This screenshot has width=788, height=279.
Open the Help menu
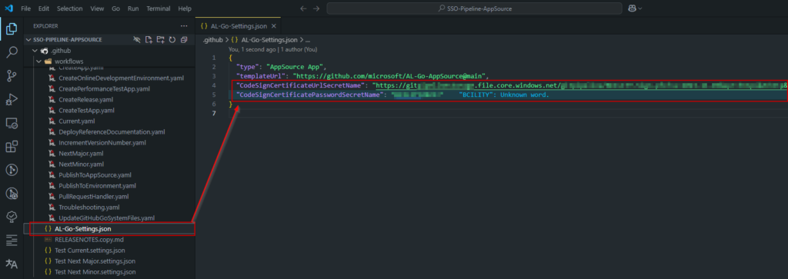pyautogui.click(x=185, y=8)
